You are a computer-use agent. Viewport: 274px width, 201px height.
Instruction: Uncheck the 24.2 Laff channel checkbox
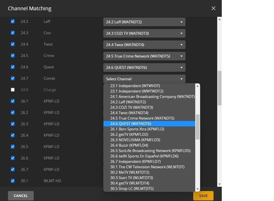coord(13,22)
